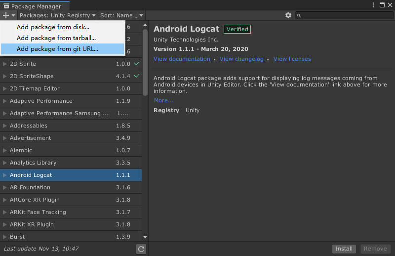The image size is (395, 256).
Task: Expand the 2D SpriteShape package versions
Action: click(x=4, y=76)
